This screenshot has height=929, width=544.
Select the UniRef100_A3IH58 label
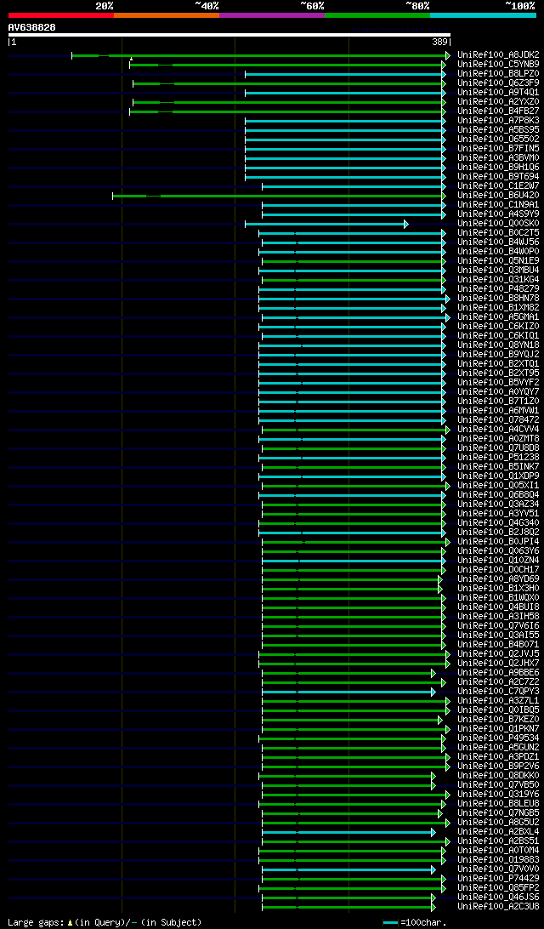coord(498,616)
